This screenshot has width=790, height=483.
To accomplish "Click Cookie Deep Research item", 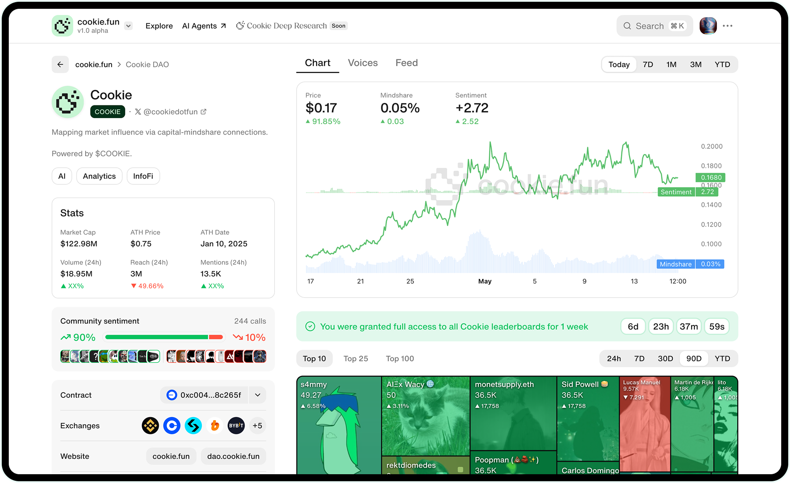I will coord(292,26).
